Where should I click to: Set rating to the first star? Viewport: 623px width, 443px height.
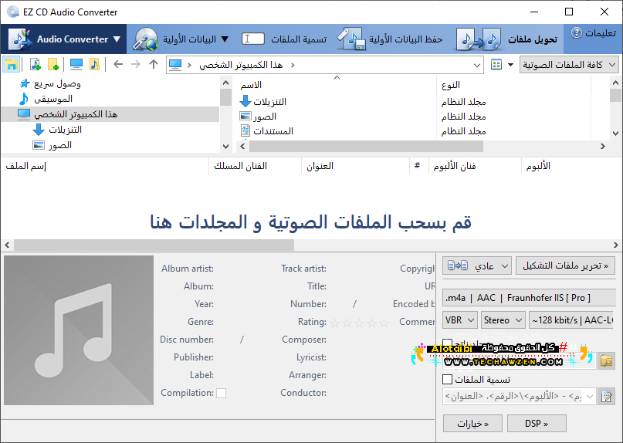click(x=335, y=323)
